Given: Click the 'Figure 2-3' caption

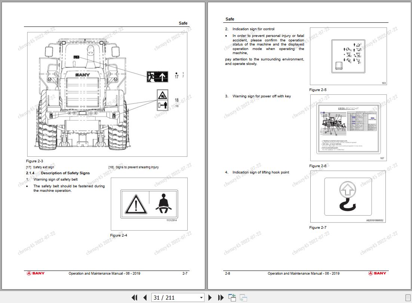Looking at the screenshot, I should [x=34, y=161].
